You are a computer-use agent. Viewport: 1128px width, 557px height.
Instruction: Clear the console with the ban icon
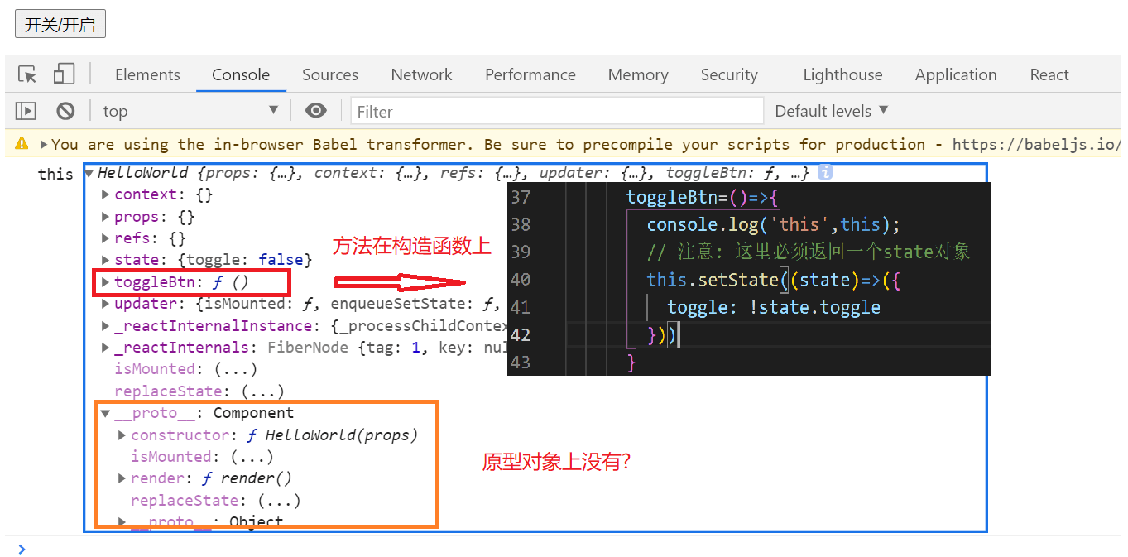pyautogui.click(x=65, y=111)
